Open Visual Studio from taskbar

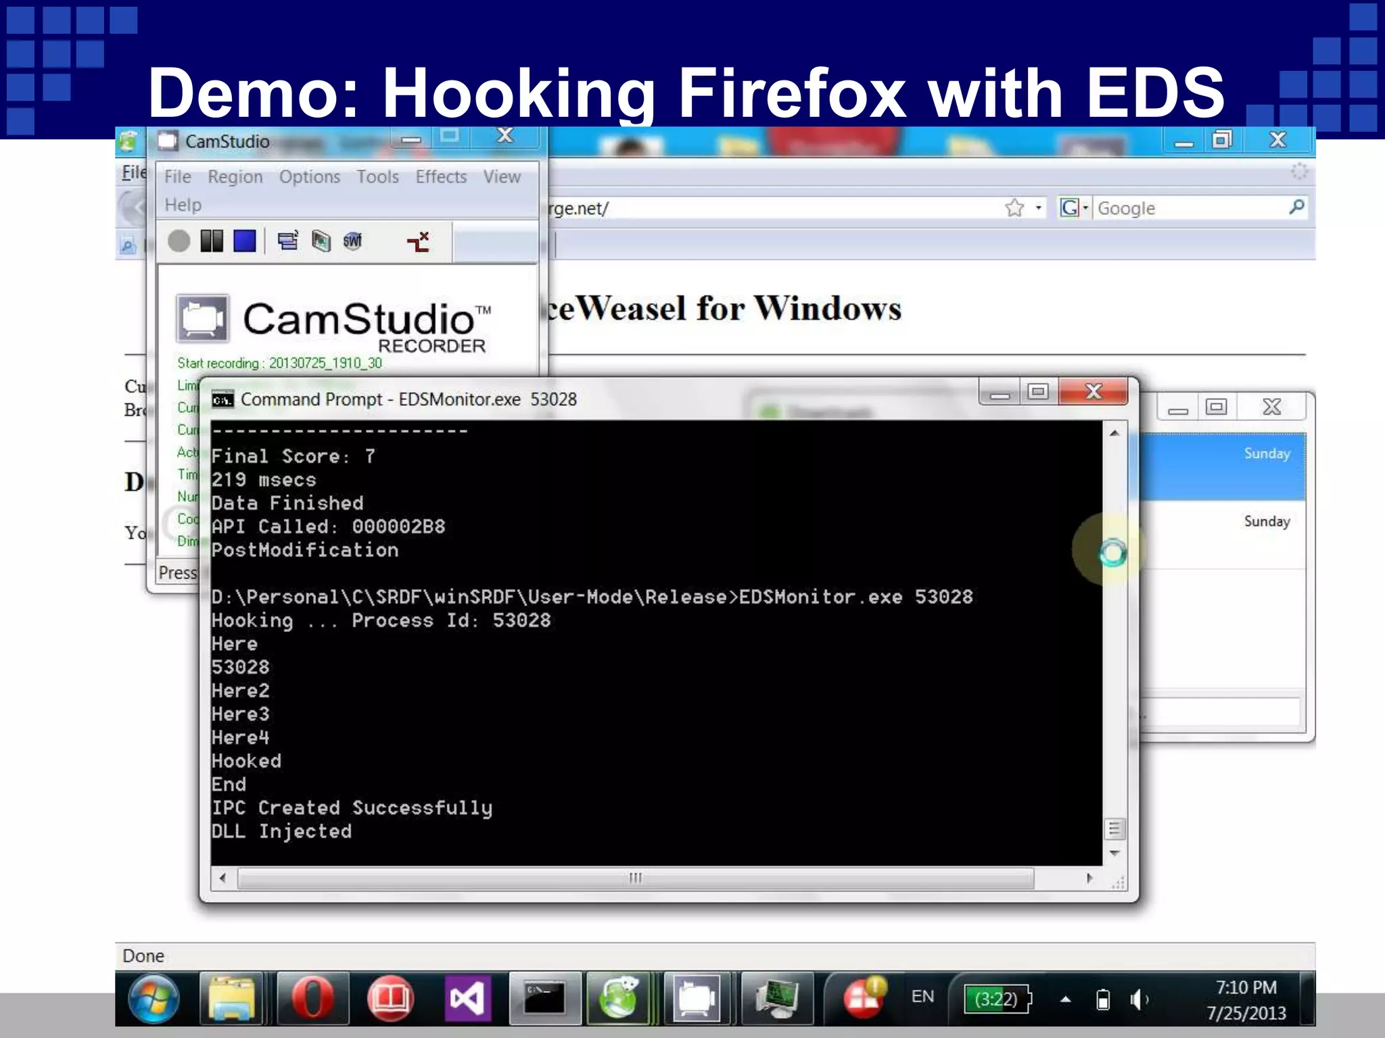pos(467,999)
